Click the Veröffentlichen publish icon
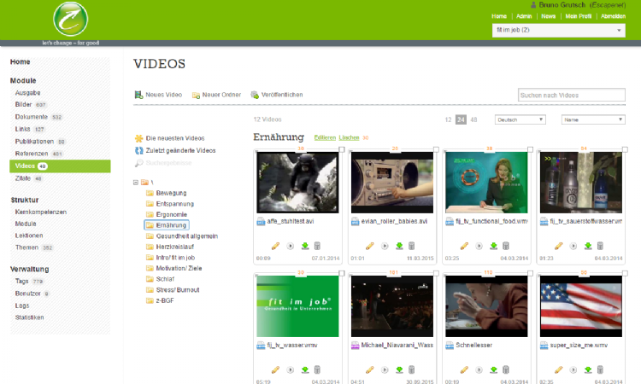641x384 pixels. pos(255,95)
